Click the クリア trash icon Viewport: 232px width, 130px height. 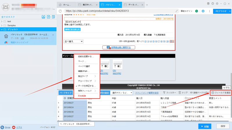180,93
